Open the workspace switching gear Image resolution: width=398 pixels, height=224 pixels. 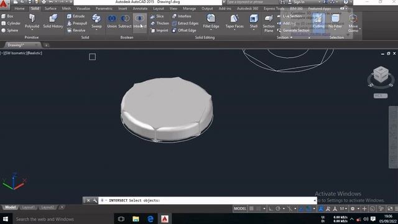click(x=353, y=208)
